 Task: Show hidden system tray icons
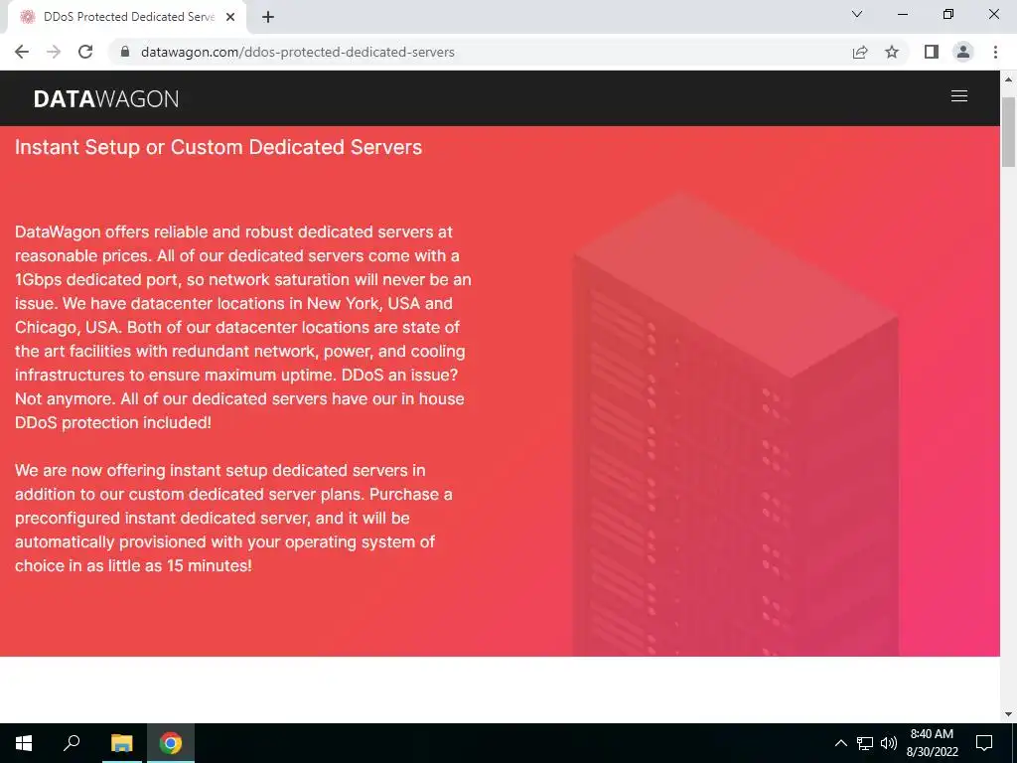840,743
